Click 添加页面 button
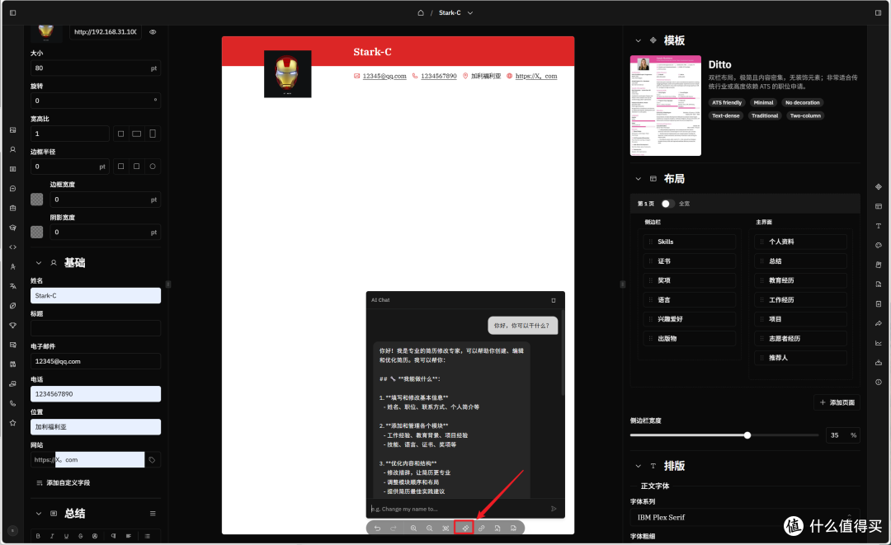 click(x=837, y=402)
